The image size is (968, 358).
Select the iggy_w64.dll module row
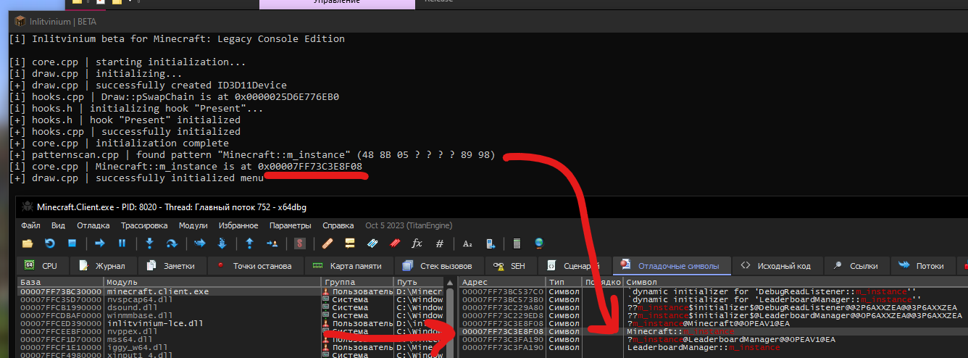pos(230,347)
